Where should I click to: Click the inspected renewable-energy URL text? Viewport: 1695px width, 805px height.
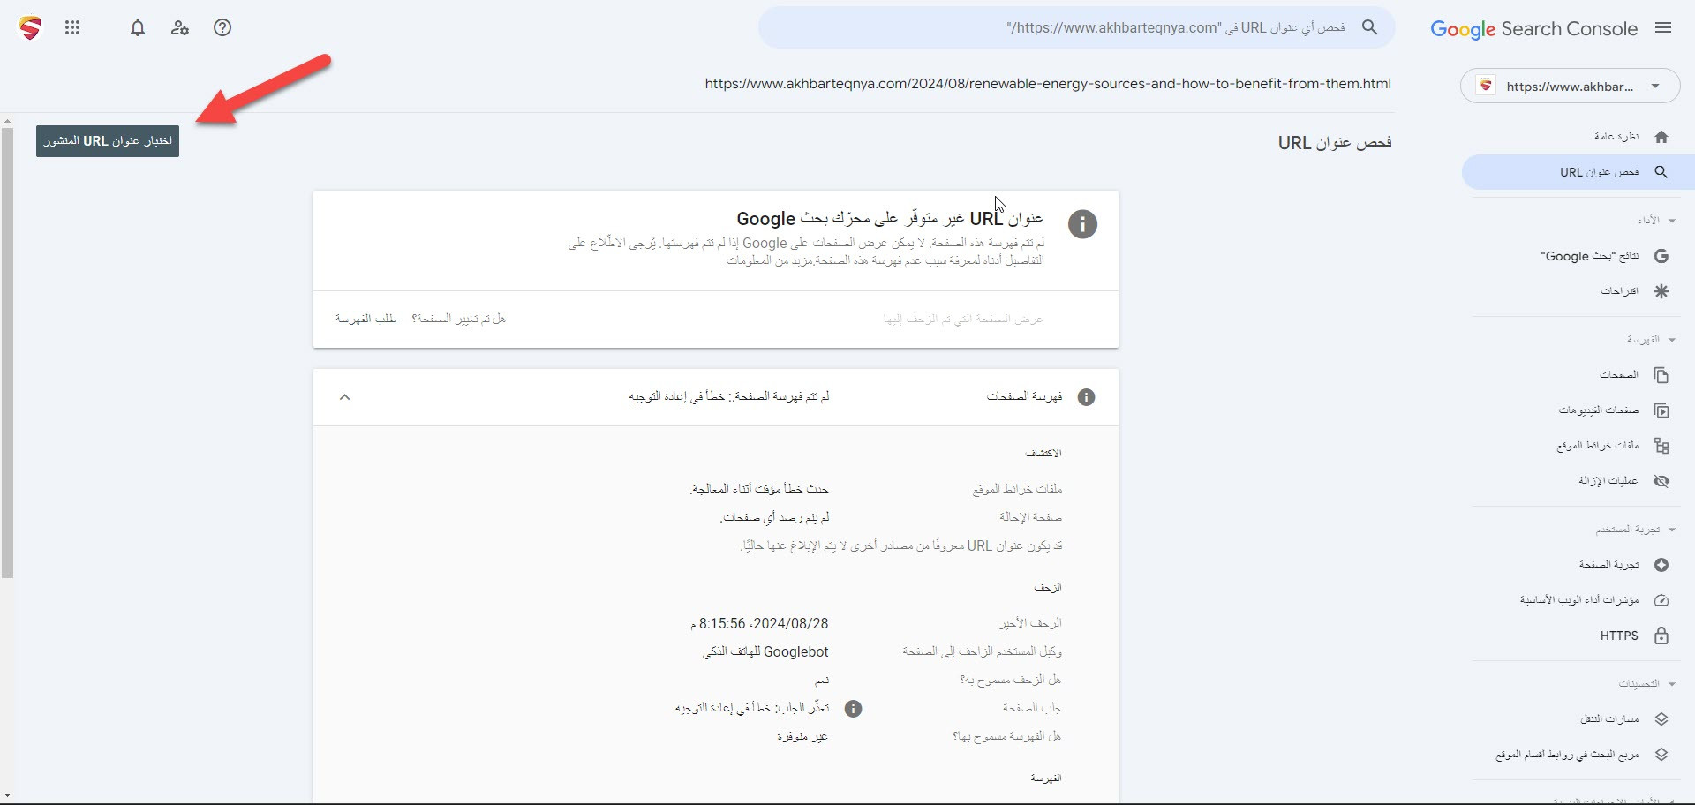1048,84
